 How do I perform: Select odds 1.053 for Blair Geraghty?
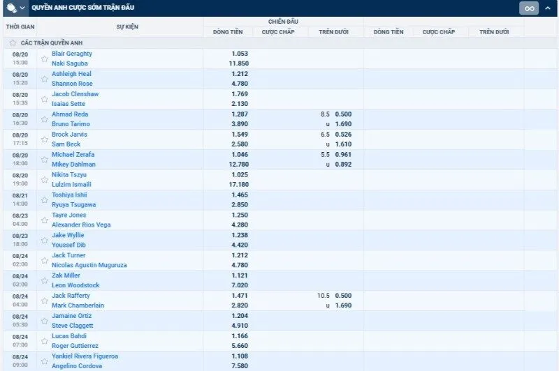pyautogui.click(x=240, y=54)
